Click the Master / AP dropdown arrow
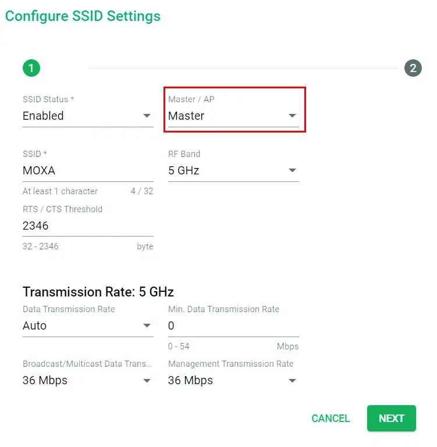This screenshot has width=437, height=447. [293, 116]
